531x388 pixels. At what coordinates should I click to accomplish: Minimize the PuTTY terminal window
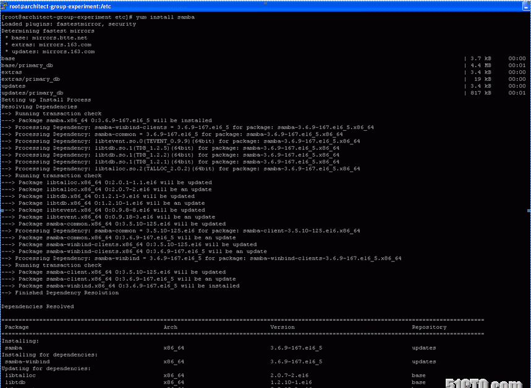[527, 7]
